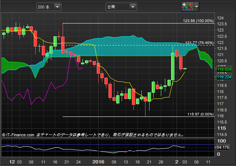236x166 pixels.
Task: Click the 123.56 (100.00%) Fibonacci label
Action: (198, 21)
